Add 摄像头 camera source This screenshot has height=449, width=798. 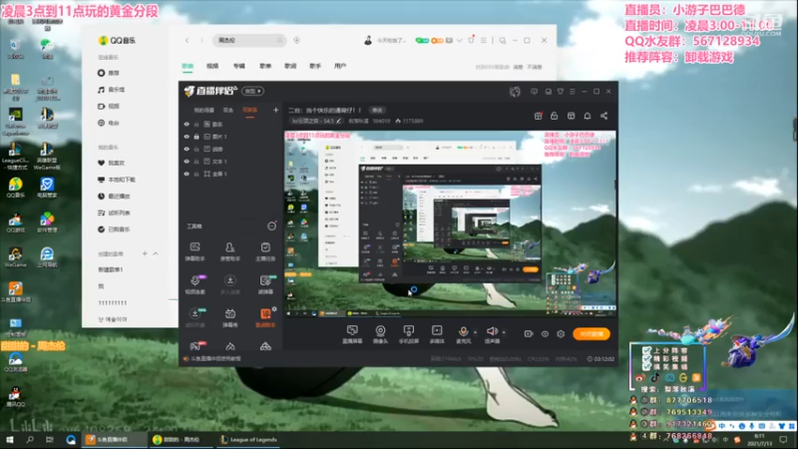pyautogui.click(x=380, y=334)
